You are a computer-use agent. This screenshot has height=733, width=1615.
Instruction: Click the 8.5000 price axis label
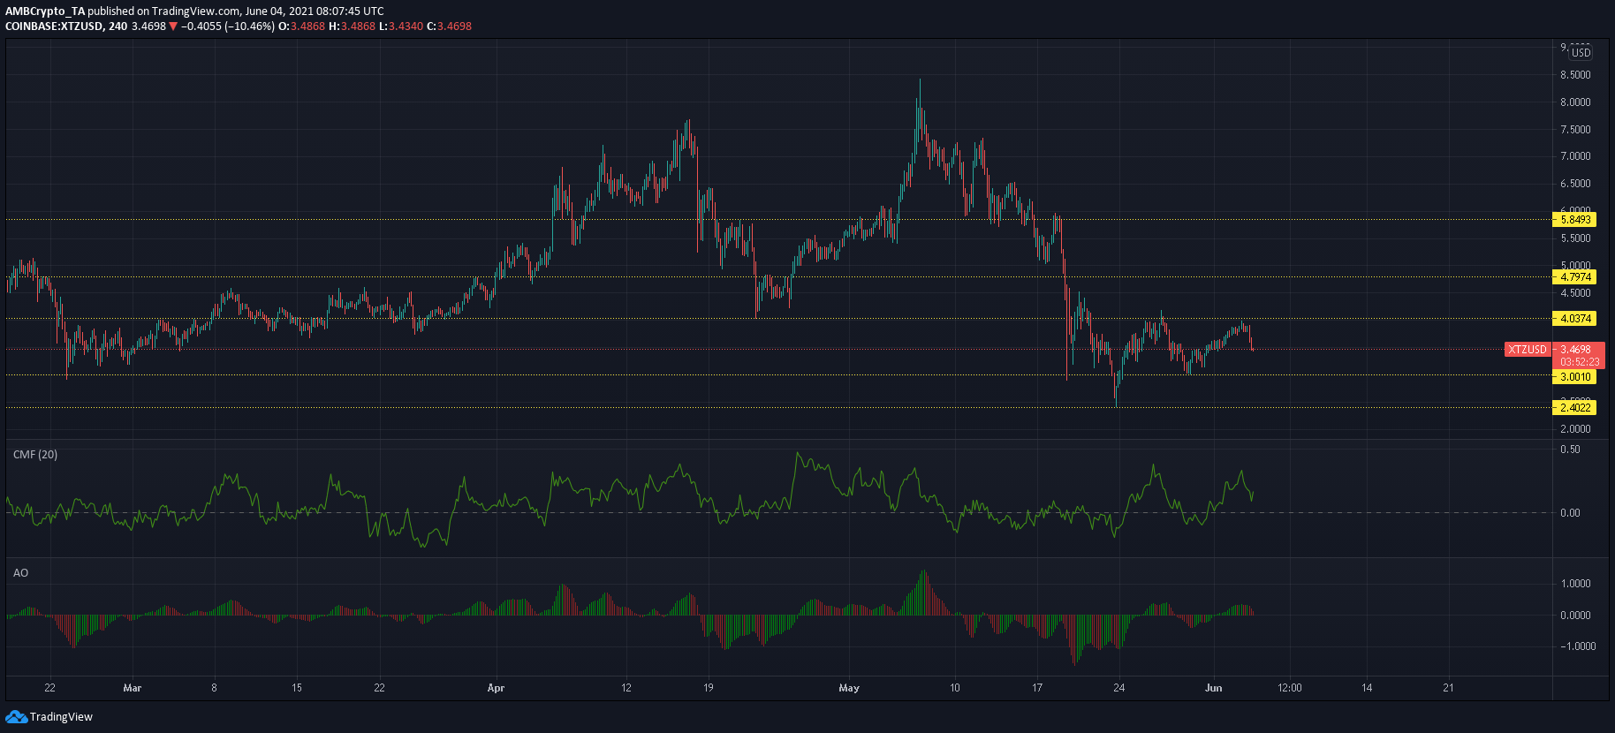(x=1575, y=76)
